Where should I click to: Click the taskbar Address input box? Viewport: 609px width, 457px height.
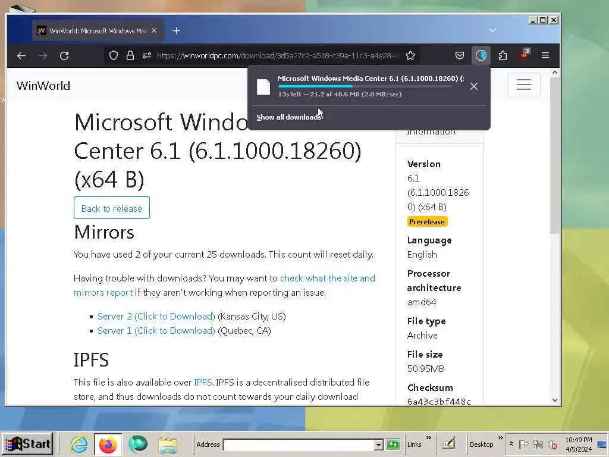[299, 445]
